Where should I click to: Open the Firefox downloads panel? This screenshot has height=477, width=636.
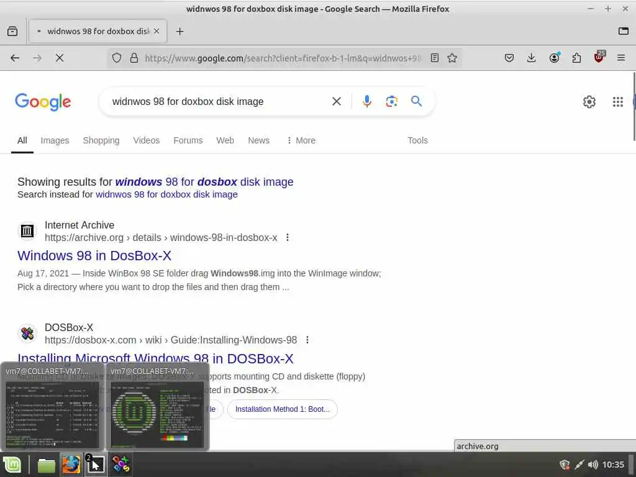click(532, 58)
